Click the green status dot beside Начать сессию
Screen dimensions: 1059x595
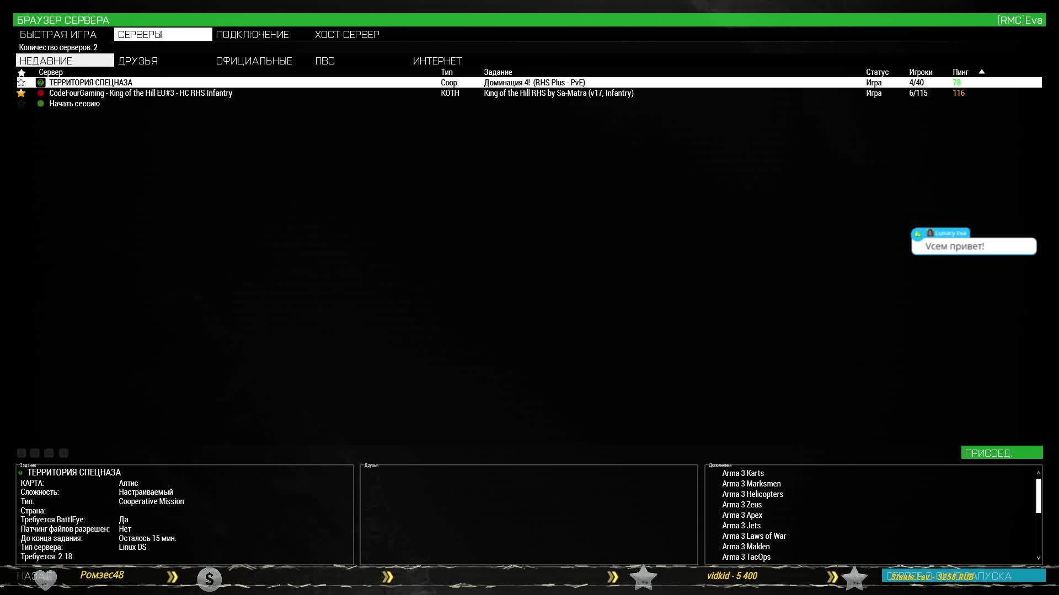coord(40,104)
